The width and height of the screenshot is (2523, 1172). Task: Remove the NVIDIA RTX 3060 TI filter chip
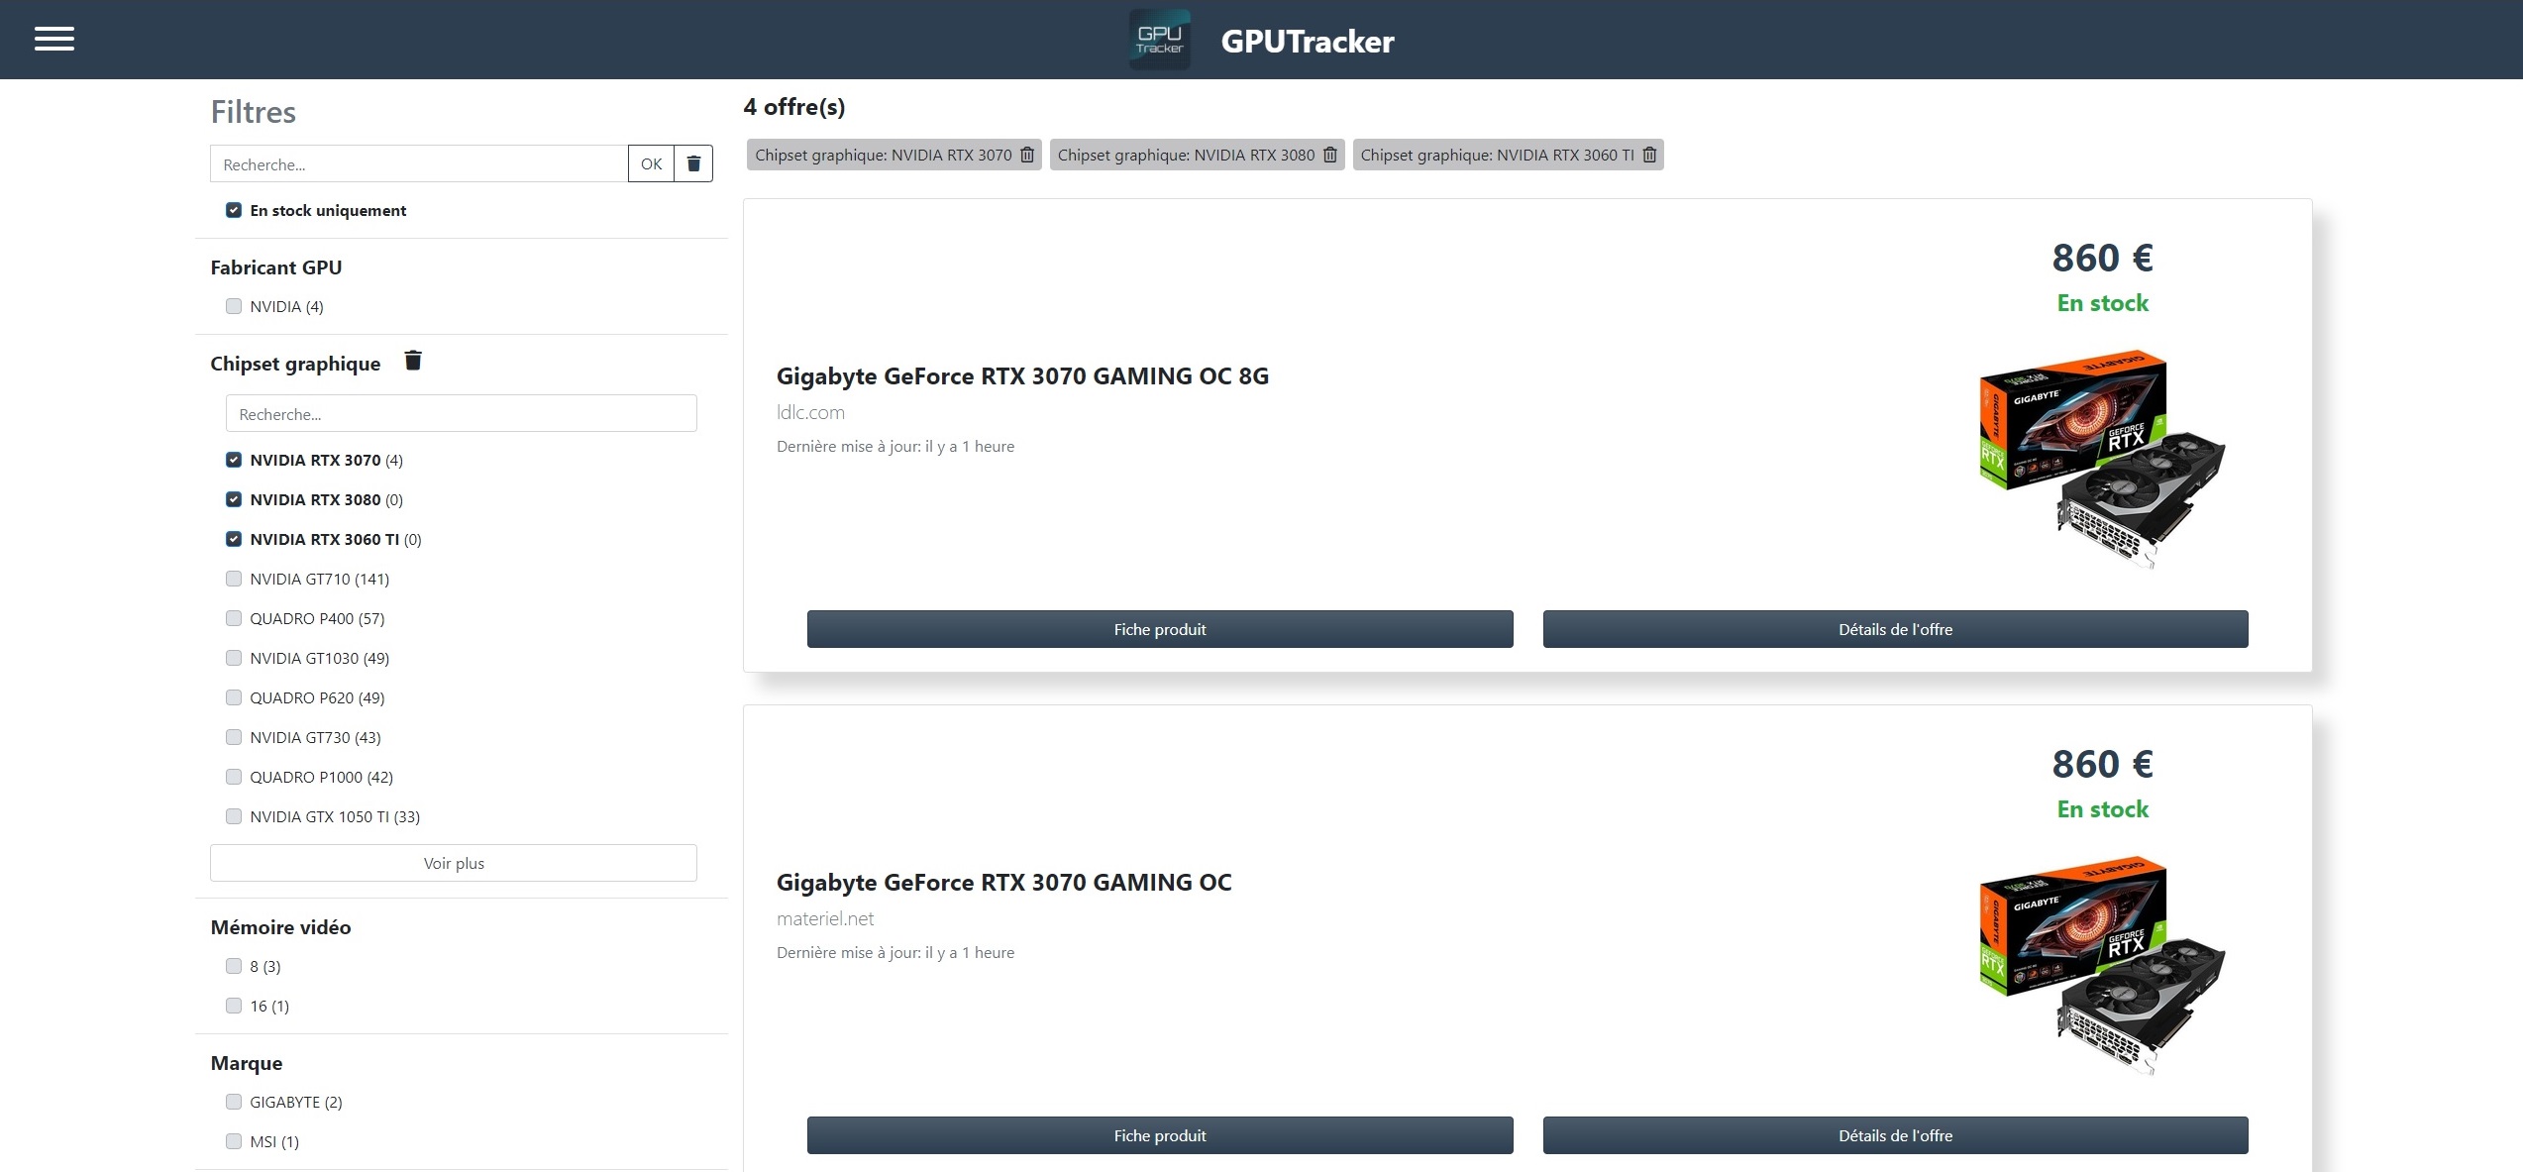1649,155
